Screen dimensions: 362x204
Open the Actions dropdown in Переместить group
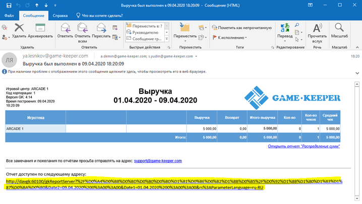click(203, 37)
